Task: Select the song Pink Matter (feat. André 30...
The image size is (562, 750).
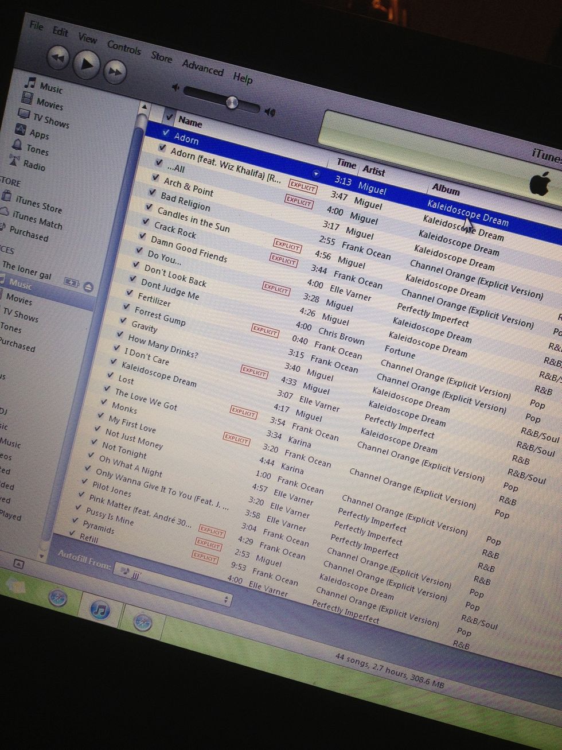Action: pyautogui.click(x=140, y=511)
